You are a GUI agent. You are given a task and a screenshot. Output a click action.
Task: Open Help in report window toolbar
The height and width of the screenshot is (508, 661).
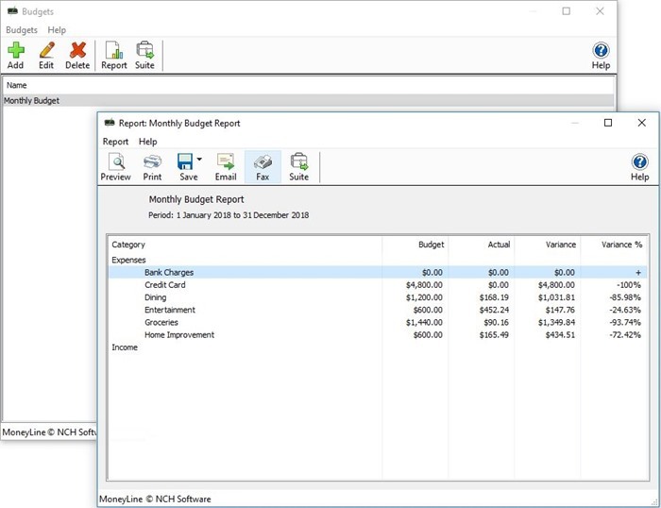pos(639,167)
